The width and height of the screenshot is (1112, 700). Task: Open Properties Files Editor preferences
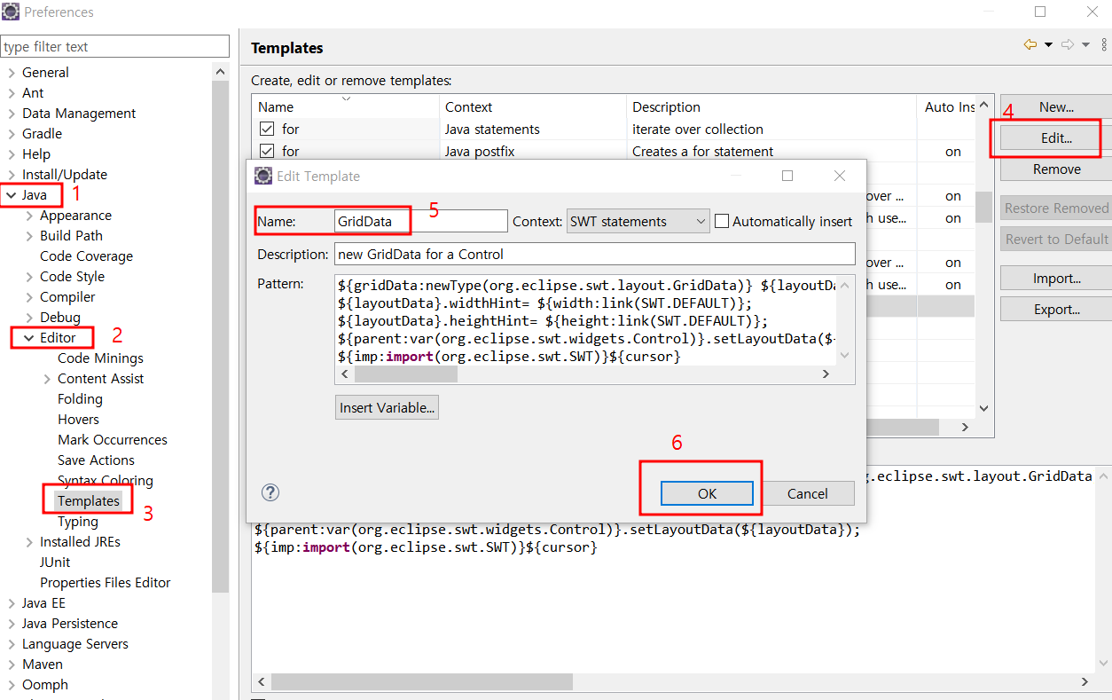(x=105, y=583)
